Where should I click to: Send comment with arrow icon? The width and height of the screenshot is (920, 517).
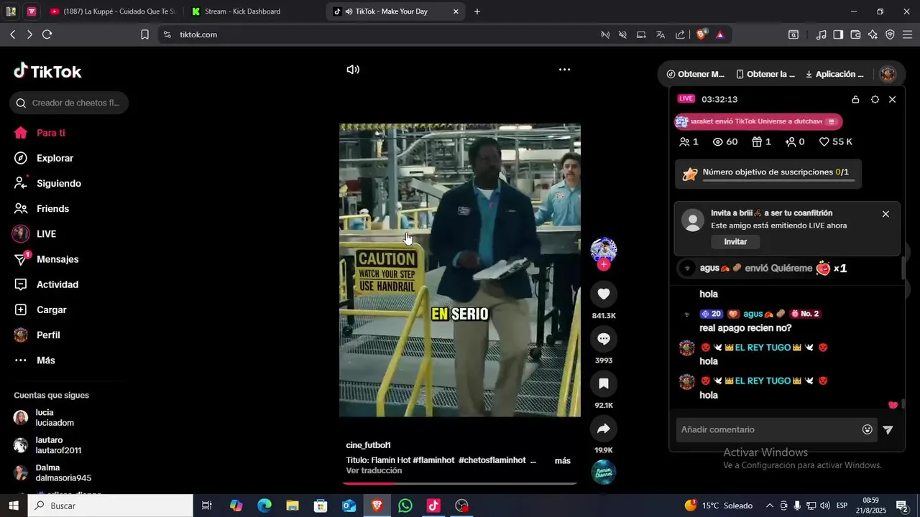(888, 429)
